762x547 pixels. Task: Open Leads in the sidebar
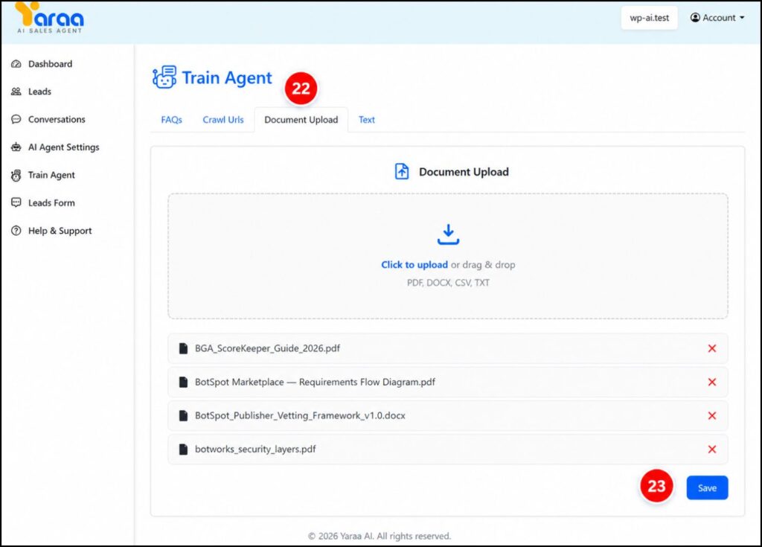pyautogui.click(x=40, y=92)
